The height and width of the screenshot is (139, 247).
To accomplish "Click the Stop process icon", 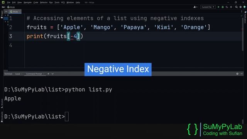I will coord(231,7).
